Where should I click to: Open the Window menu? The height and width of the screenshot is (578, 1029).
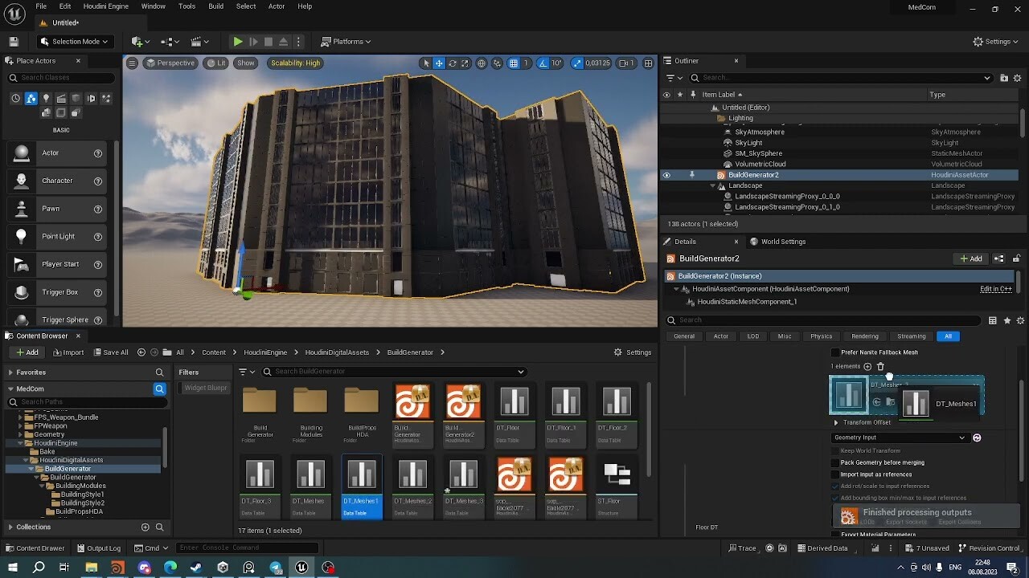153,6
